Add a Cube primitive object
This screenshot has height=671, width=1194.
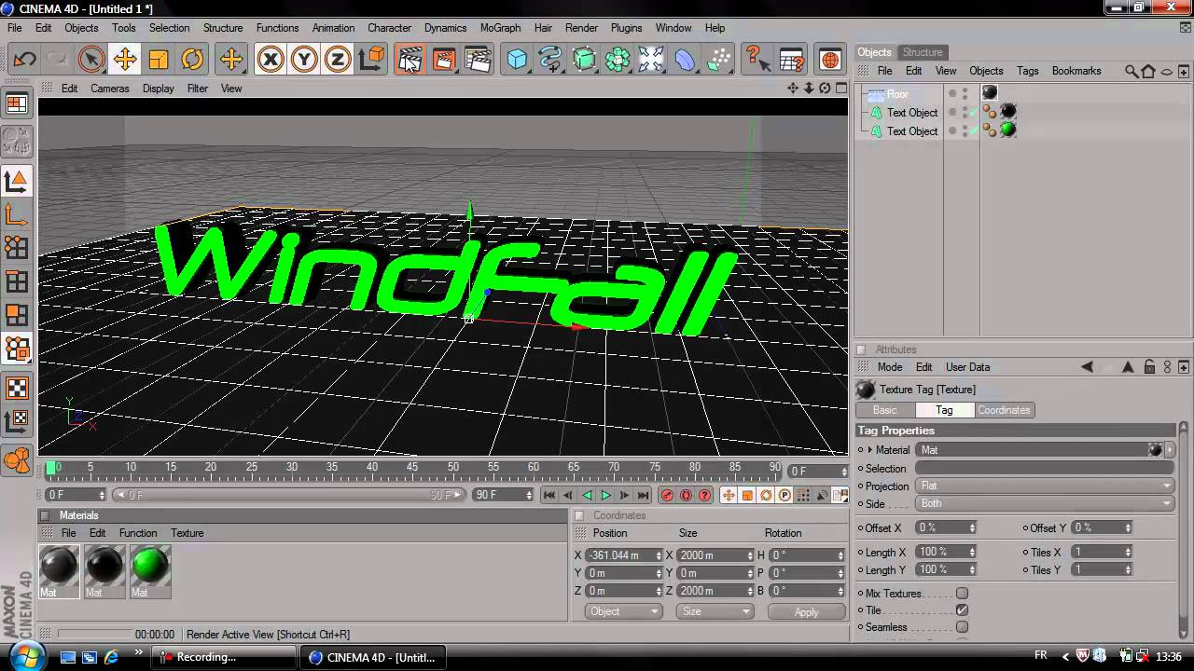point(517,61)
